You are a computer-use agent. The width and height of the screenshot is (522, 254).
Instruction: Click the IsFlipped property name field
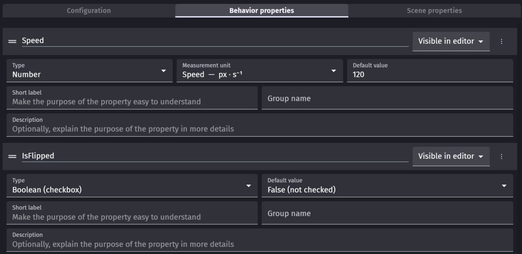point(215,156)
